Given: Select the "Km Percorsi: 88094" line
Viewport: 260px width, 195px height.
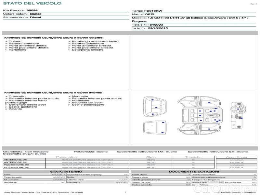Looking at the screenshot, I should point(20,10).
